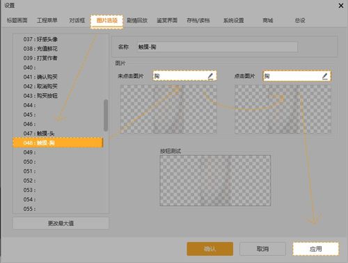Select the 图片选项 tab
The height and width of the screenshot is (263, 348).
(x=106, y=21)
